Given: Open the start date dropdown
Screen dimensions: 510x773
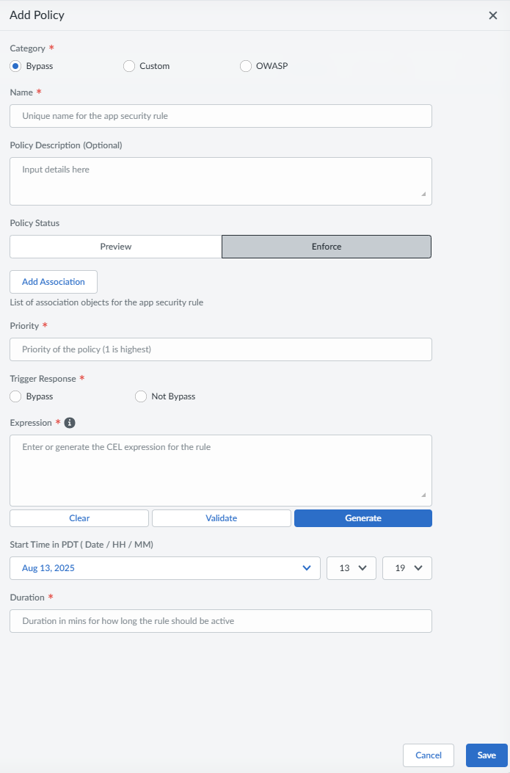Looking at the screenshot, I should (x=165, y=568).
